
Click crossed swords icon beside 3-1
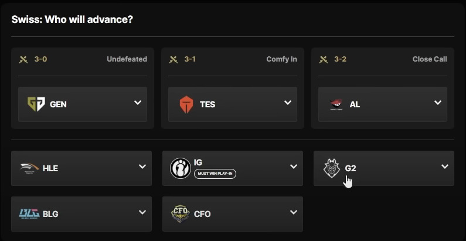174,59
